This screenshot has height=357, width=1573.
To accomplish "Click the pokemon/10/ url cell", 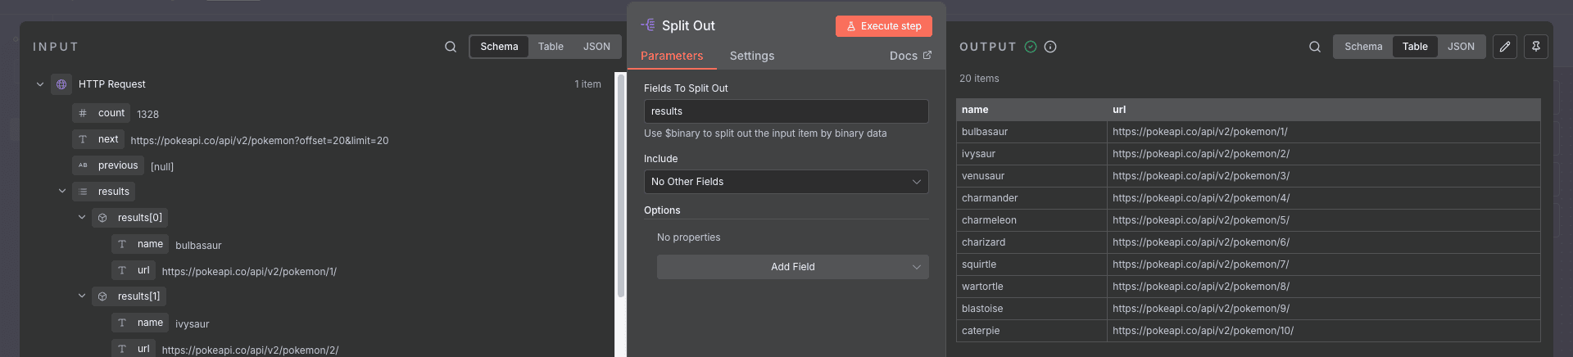I will [x=1324, y=331].
